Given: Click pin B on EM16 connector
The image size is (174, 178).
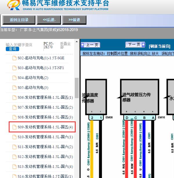Looking at the screenshot, I should coord(144,118).
